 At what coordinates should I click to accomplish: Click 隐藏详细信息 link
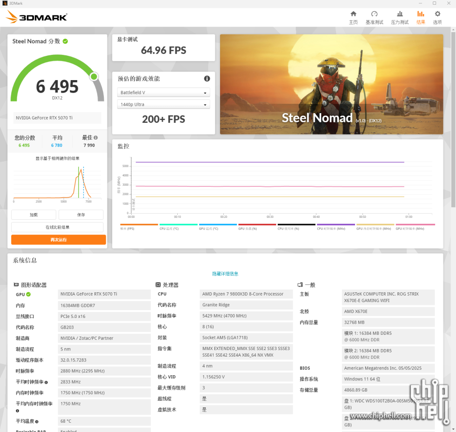click(x=225, y=274)
